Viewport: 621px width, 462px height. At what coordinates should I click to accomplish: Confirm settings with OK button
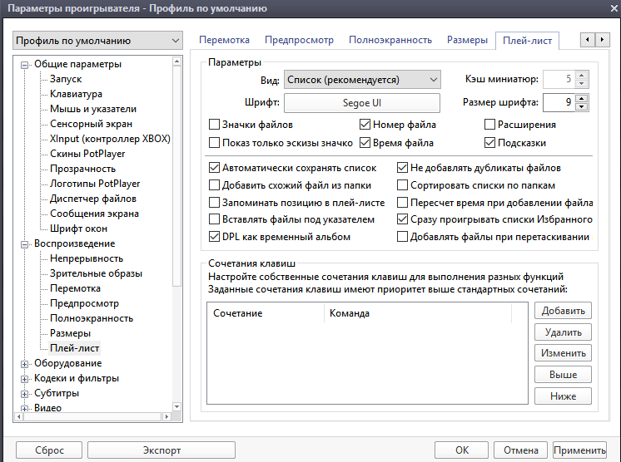point(461,450)
